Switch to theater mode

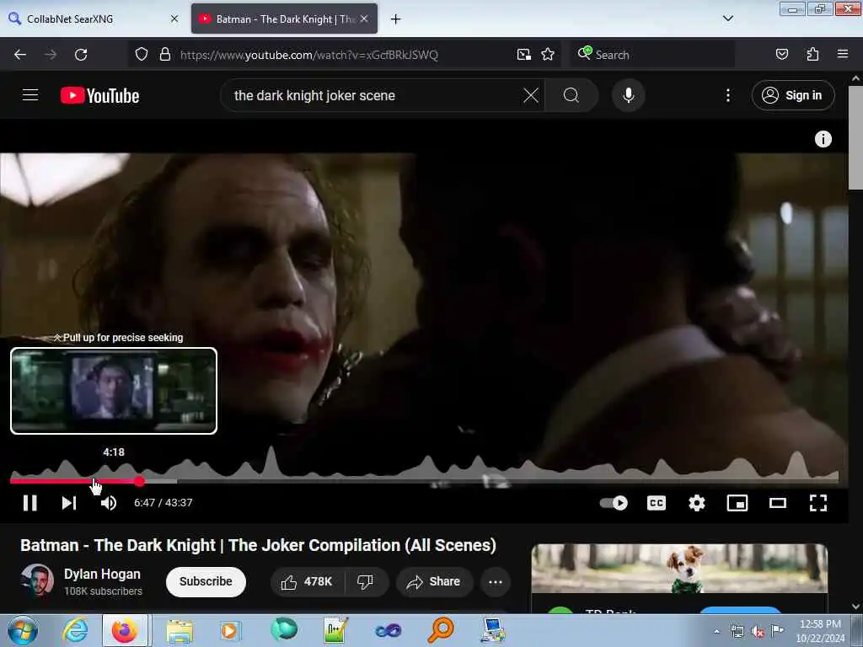(x=778, y=503)
